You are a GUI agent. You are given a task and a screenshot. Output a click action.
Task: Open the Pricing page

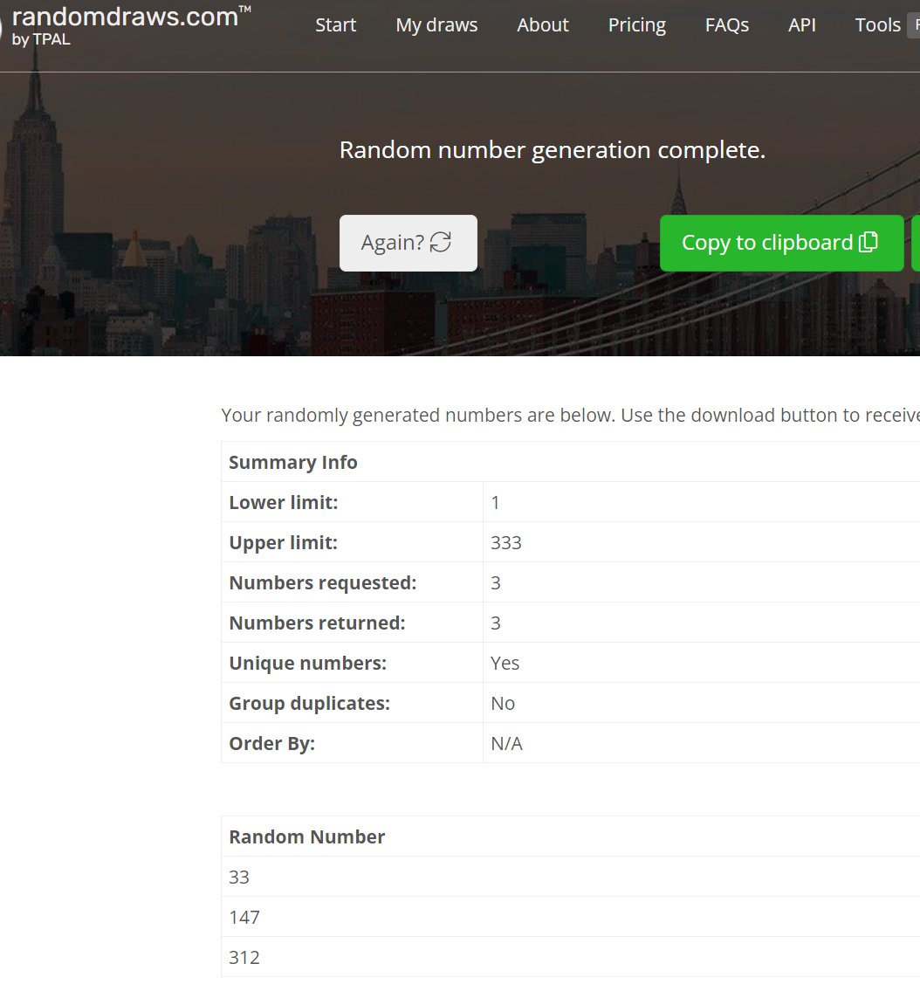tap(637, 25)
